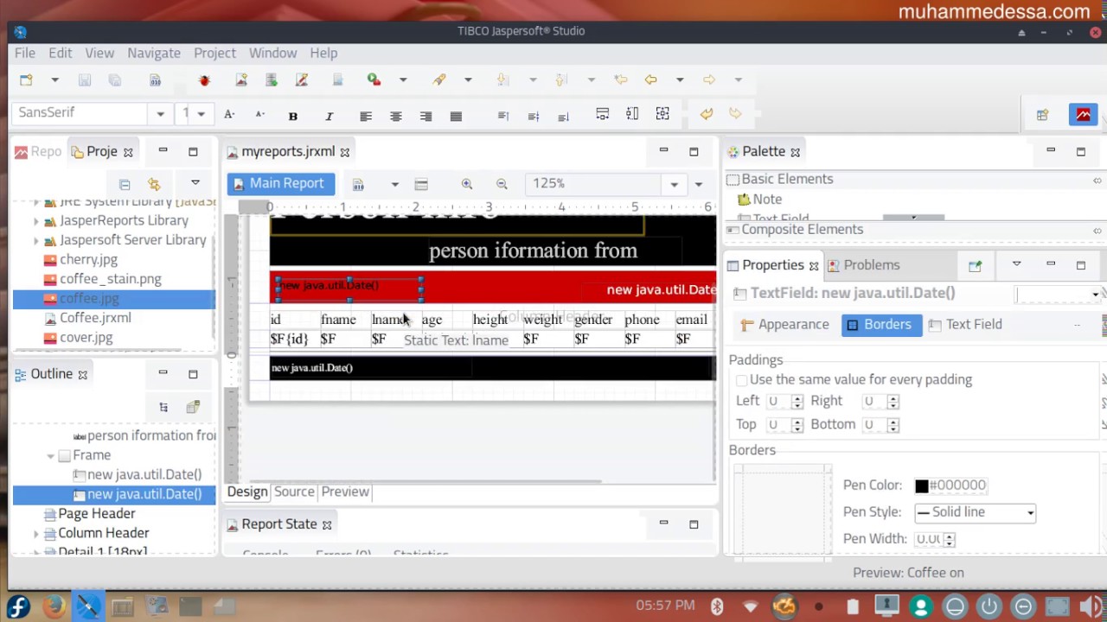Open the zoom level 125% dropdown
The height and width of the screenshot is (622, 1107).
[674, 184]
